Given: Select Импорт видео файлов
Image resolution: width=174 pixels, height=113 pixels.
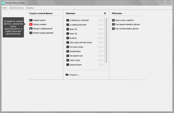Looking at the screenshot, I should (43, 33).
